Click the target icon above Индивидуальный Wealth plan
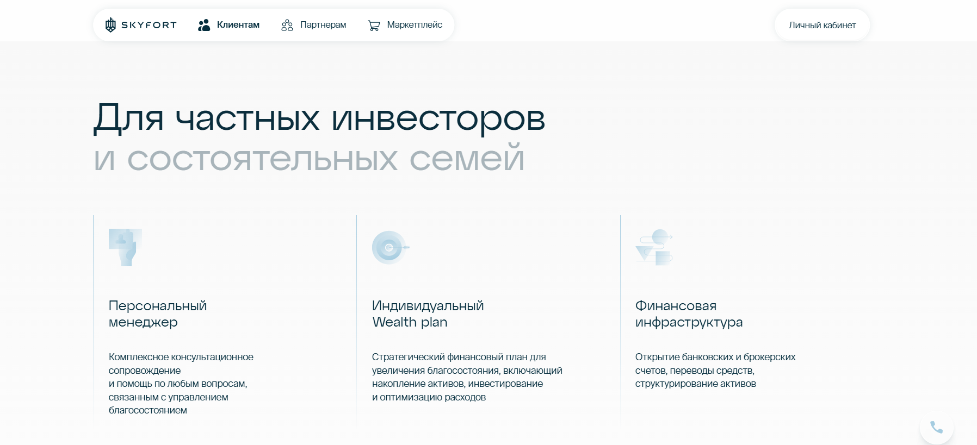Image resolution: width=977 pixels, height=445 pixels. tap(391, 247)
